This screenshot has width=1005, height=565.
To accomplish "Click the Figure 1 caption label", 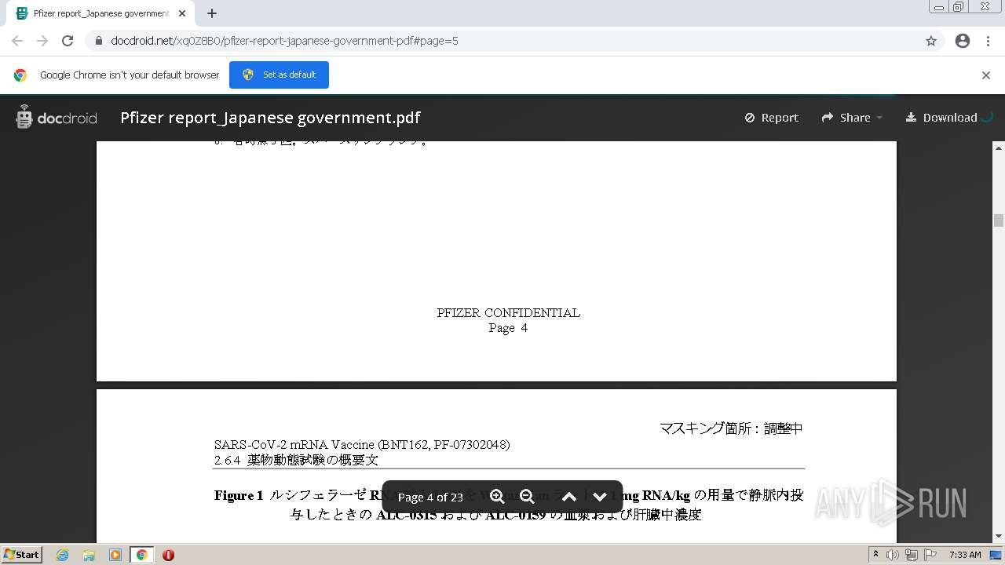I will (x=239, y=495).
